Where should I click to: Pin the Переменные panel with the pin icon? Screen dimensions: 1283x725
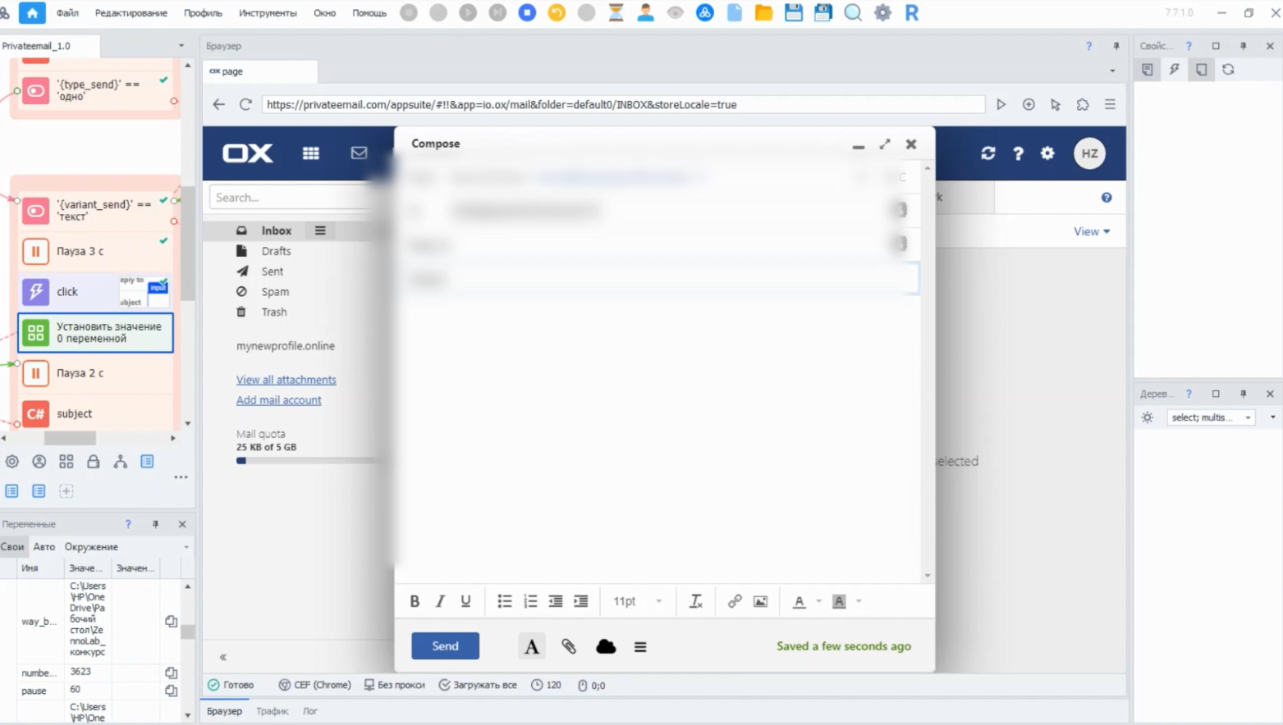[x=155, y=524]
